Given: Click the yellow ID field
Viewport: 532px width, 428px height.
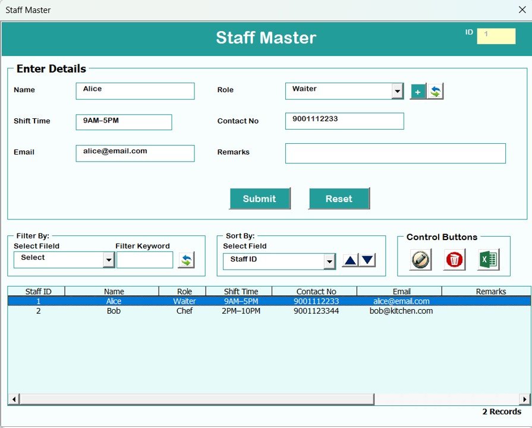Looking at the screenshot, I should 496,36.
